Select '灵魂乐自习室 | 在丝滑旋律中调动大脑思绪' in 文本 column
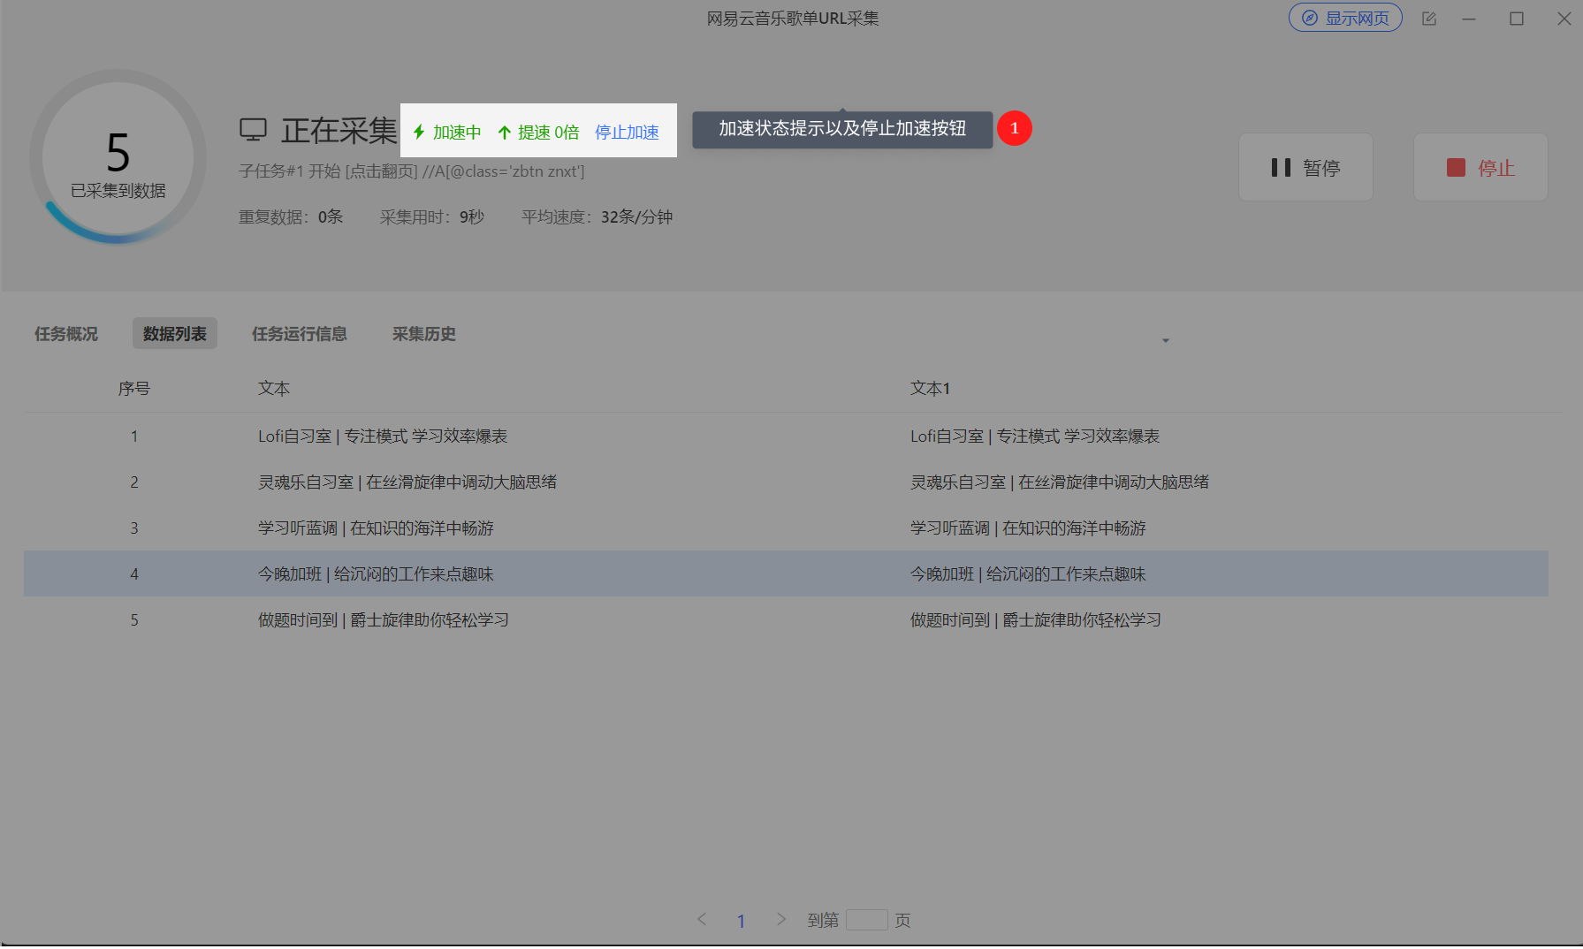This screenshot has height=949, width=1583. pyautogui.click(x=407, y=482)
